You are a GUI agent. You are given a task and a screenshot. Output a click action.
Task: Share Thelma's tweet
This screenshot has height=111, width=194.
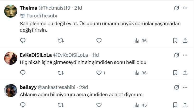[185, 41]
